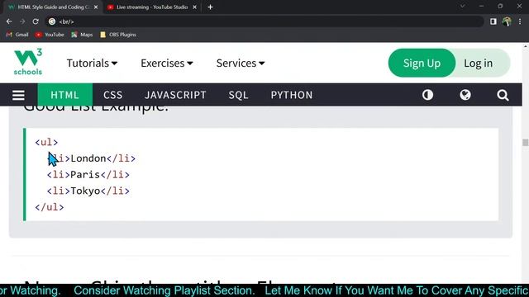Restore down the Chrome window

click(500, 7)
